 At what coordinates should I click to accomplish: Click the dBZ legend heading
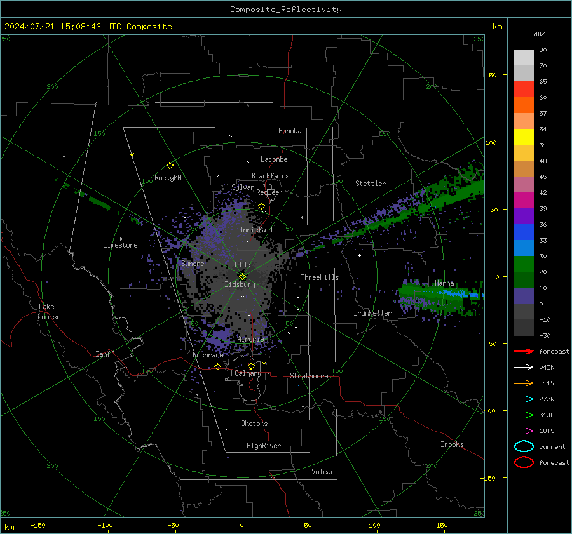pyautogui.click(x=539, y=34)
